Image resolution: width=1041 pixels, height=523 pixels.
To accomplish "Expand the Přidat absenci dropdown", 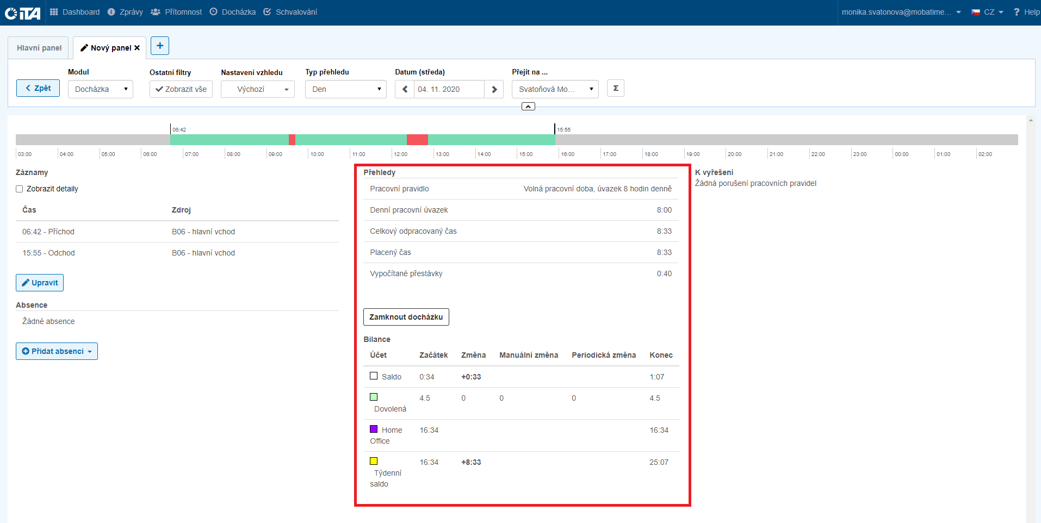I will [x=57, y=351].
